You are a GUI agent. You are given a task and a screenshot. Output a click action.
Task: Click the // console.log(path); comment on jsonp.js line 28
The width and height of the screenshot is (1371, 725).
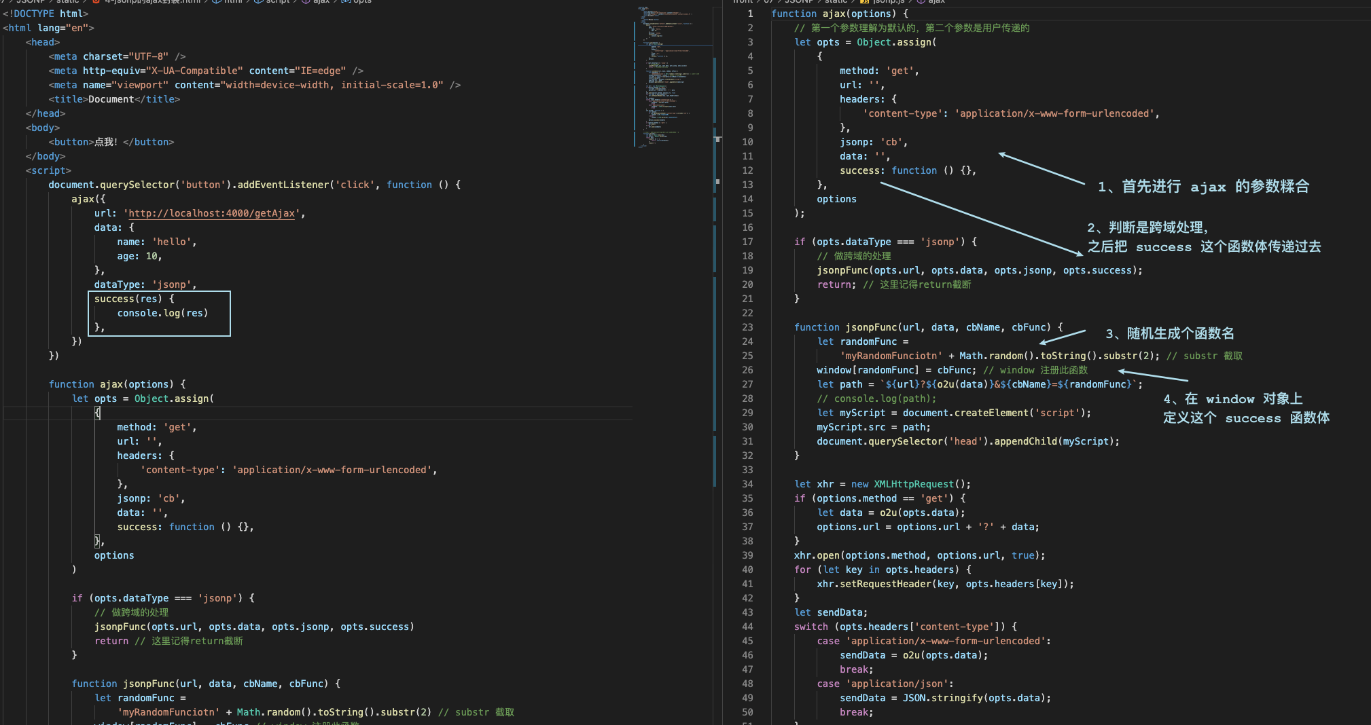point(876,398)
